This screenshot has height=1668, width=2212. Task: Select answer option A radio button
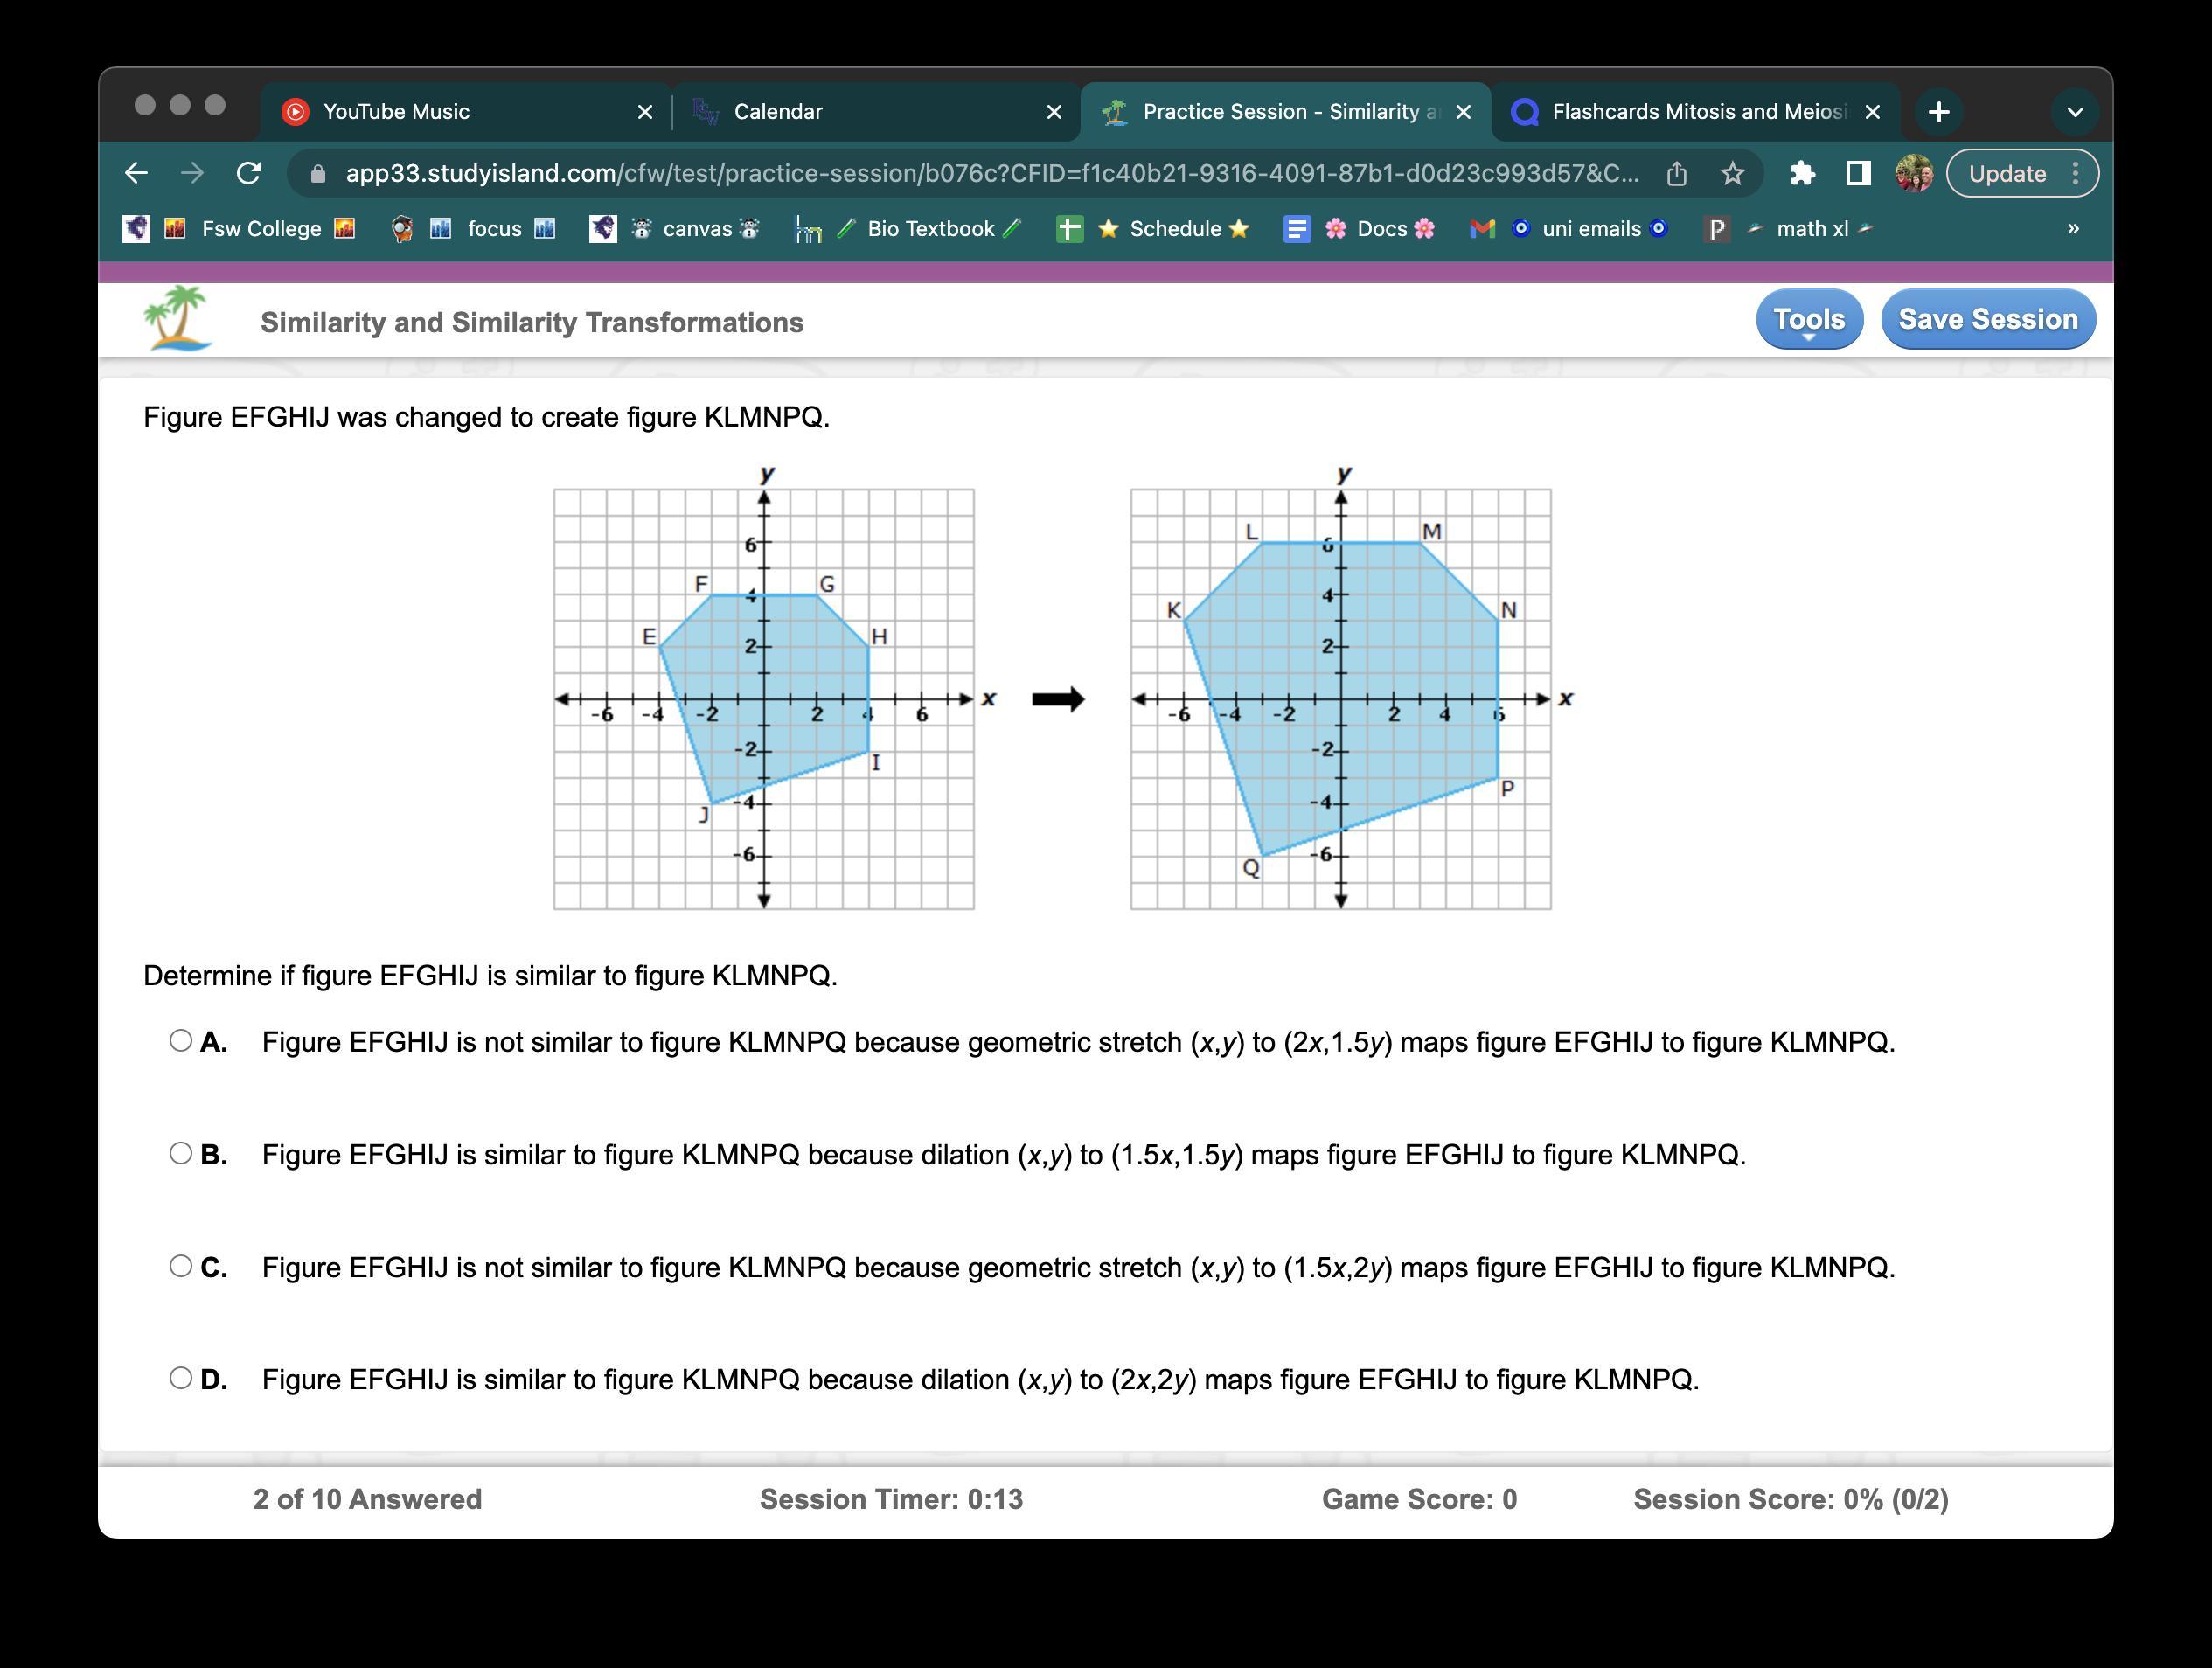pyautogui.click(x=181, y=1041)
